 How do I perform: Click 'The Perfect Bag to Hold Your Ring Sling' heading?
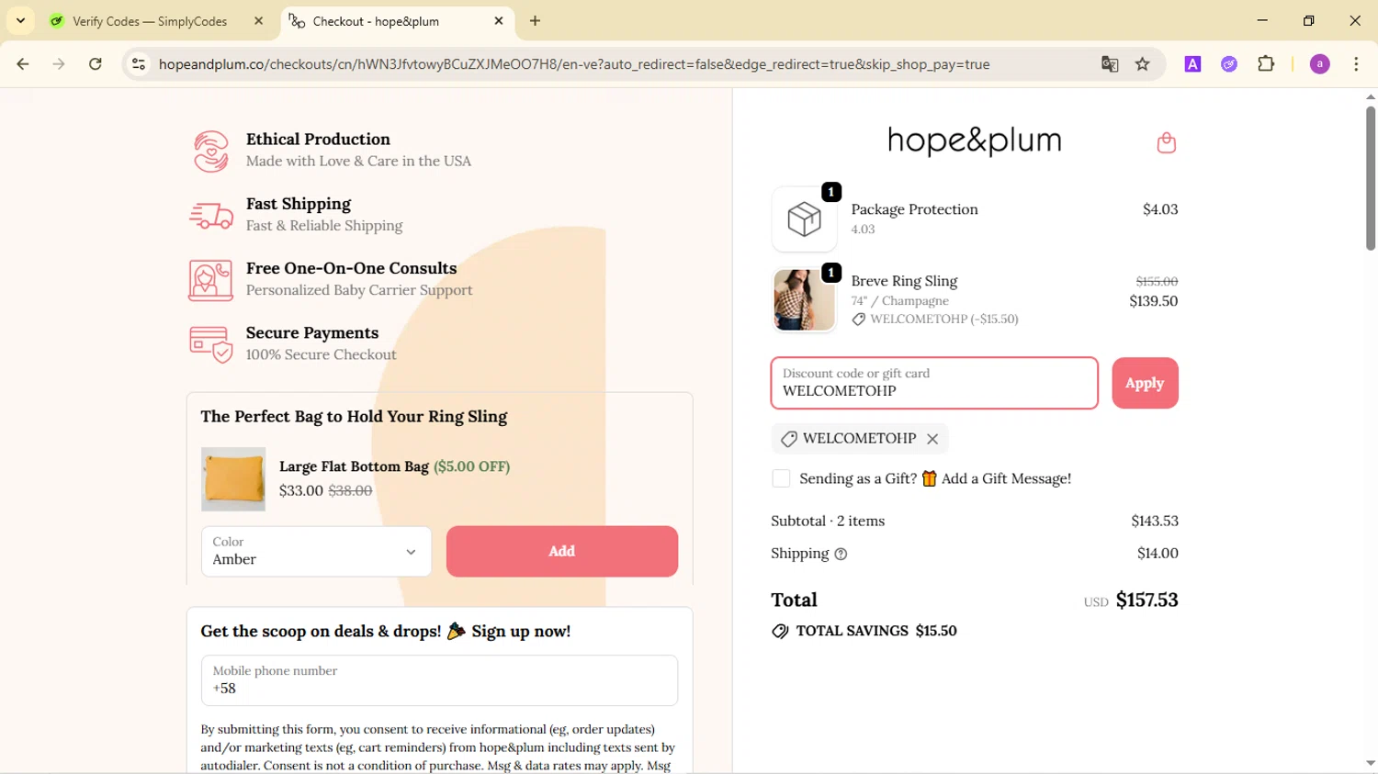354,417
